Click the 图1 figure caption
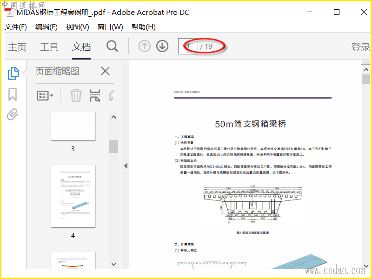The height and width of the screenshot is (279, 372). pos(252,233)
